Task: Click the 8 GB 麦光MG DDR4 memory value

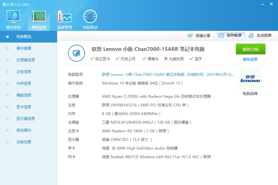Action: point(131,114)
